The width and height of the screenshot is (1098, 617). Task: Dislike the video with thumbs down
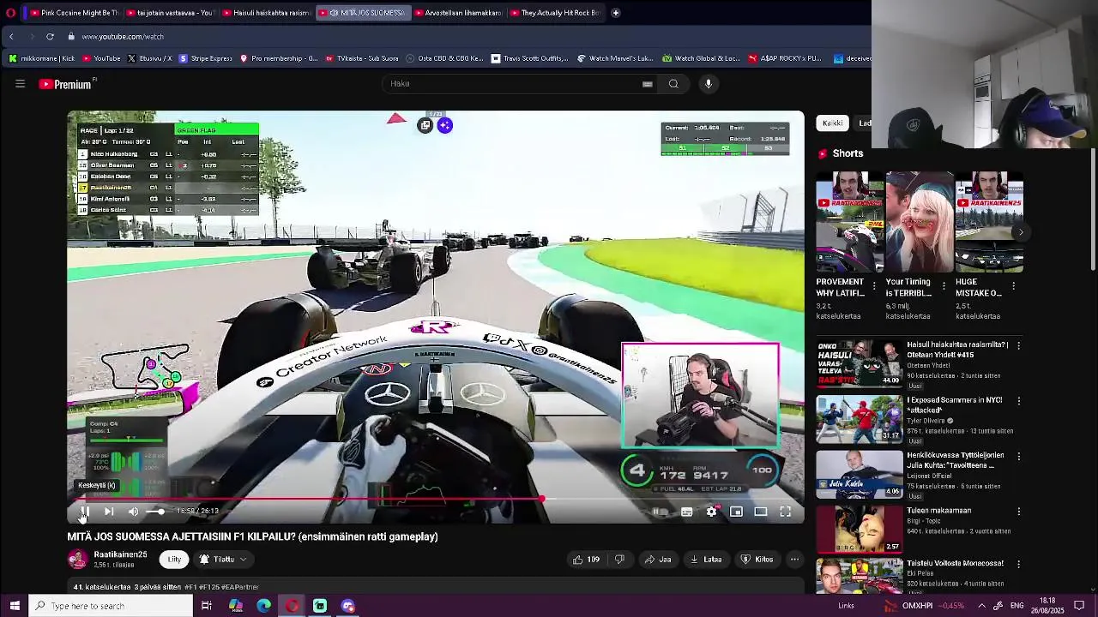619,560
